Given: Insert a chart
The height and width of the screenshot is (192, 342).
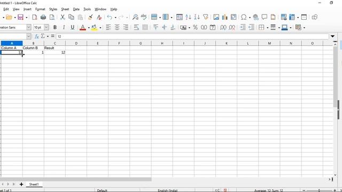Looking at the screenshot, I should (224, 17).
